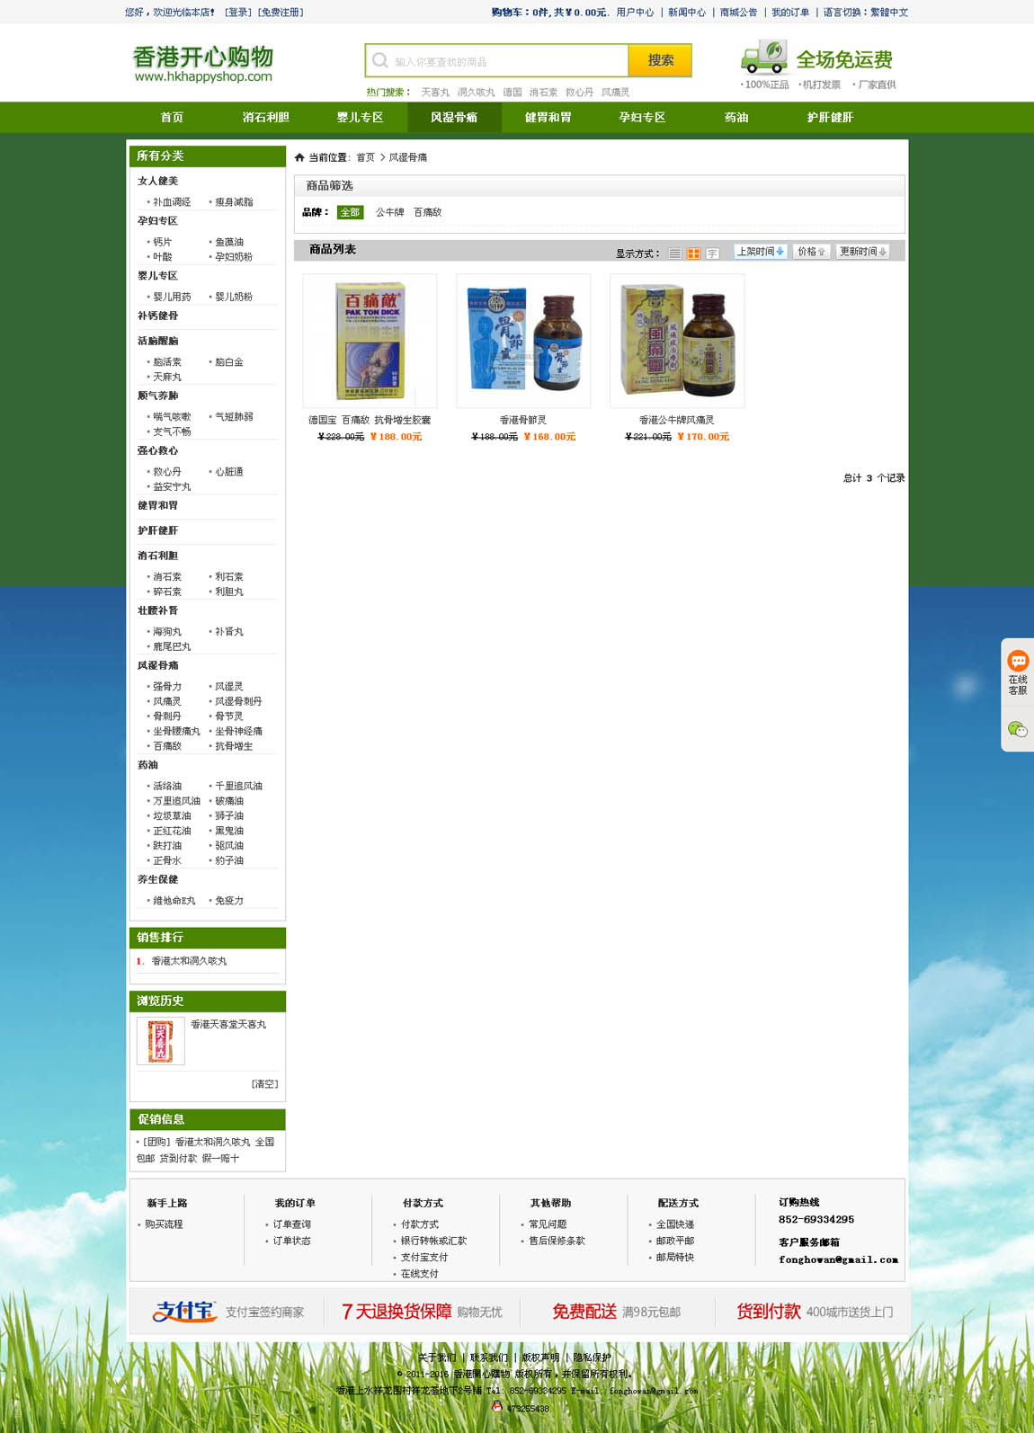Click the free shipping truck icon
This screenshot has width=1034, height=1433.
tap(763, 57)
